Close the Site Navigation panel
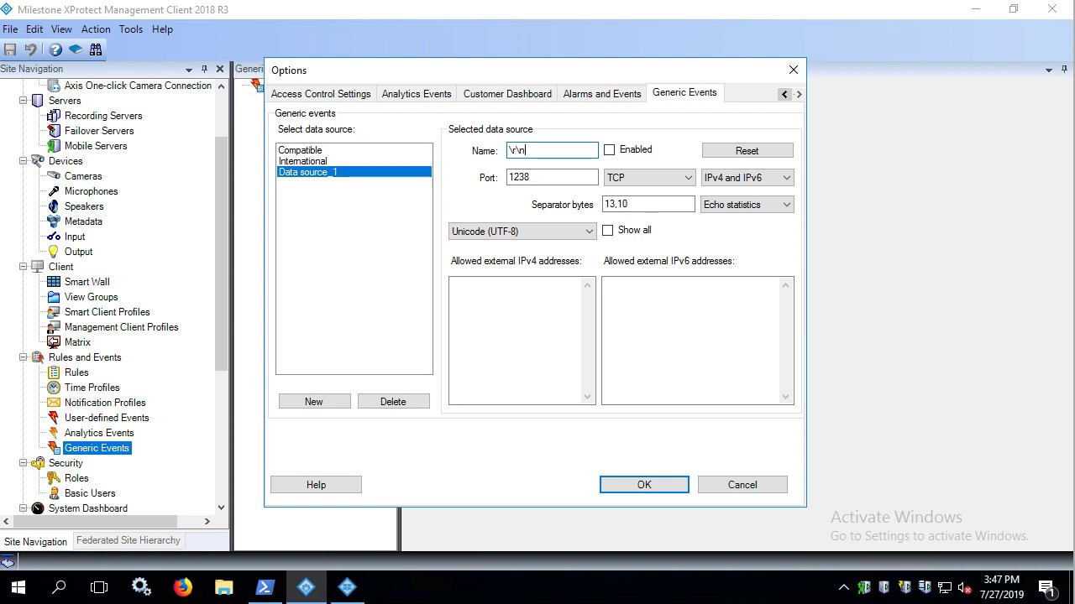This screenshot has width=1075, height=604. 220,69
